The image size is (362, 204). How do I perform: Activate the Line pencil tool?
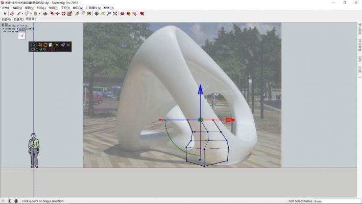(19, 14)
